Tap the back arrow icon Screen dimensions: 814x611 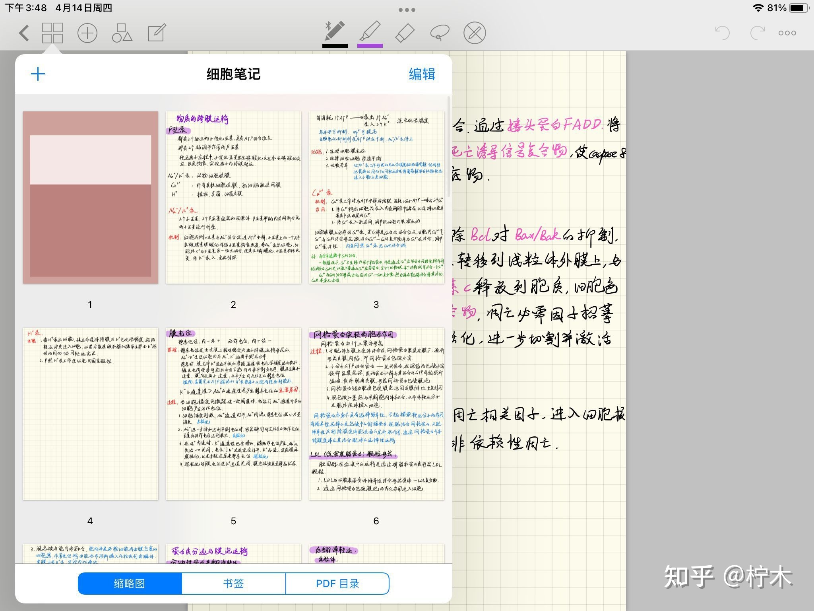tap(24, 33)
